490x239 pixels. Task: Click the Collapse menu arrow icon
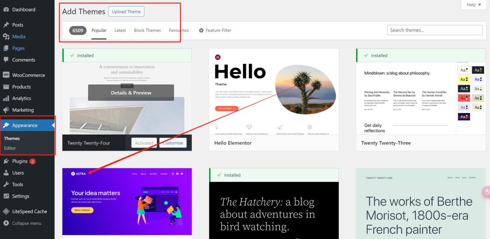tap(6, 223)
